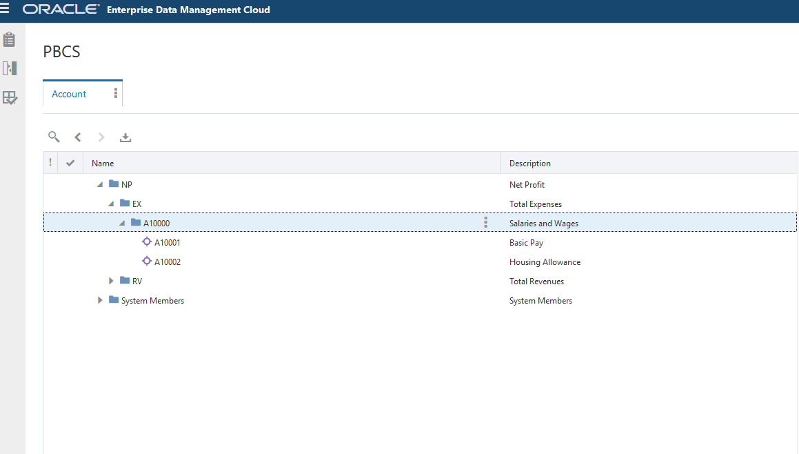
Task: Click the Total Expenses description
Action: pos(536,204)
